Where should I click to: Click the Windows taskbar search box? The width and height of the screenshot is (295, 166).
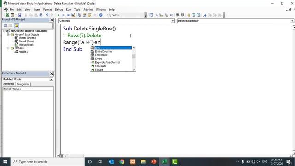[x=47, y=162]
